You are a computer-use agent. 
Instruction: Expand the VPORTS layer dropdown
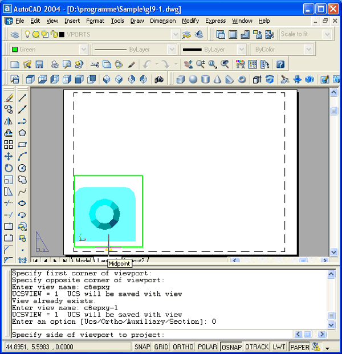[175, 35]
